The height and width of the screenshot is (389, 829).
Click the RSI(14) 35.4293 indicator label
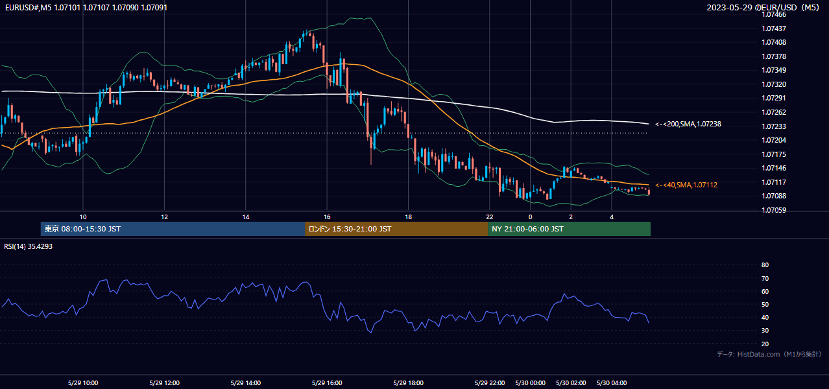point(29,246)
